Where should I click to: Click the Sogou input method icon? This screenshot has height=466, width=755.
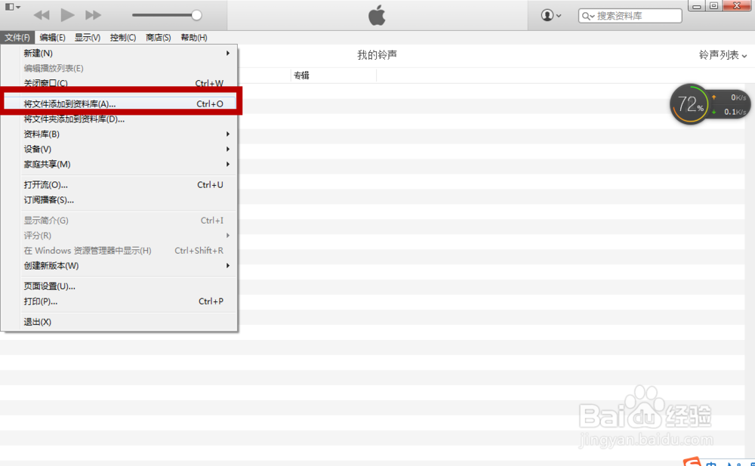pyautogui.click(x=692, y=461)
